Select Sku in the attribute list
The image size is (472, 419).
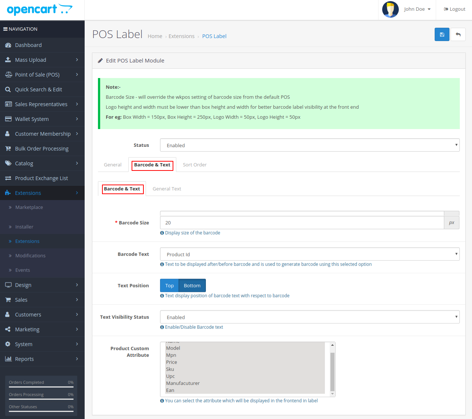pos(245,369)
